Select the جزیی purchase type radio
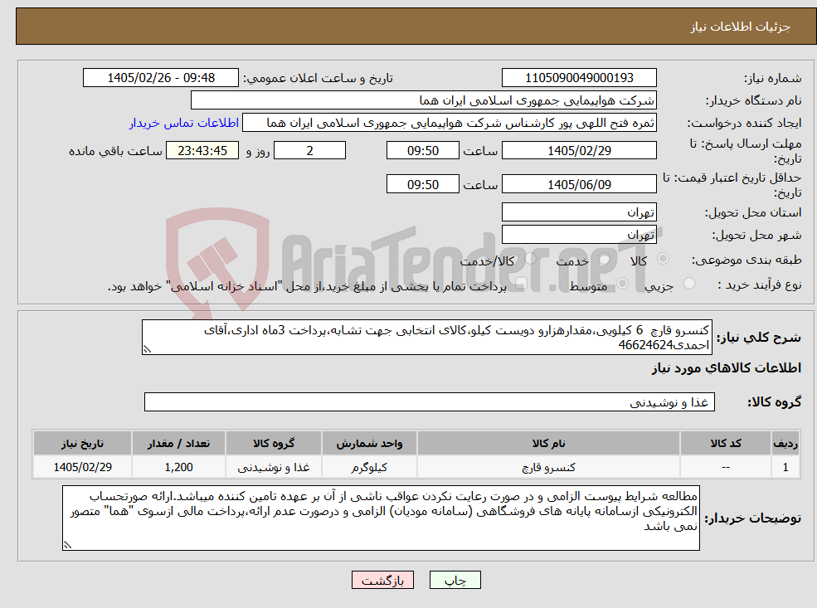The height and width of the screenshot is (608, 817). (689, 284)
